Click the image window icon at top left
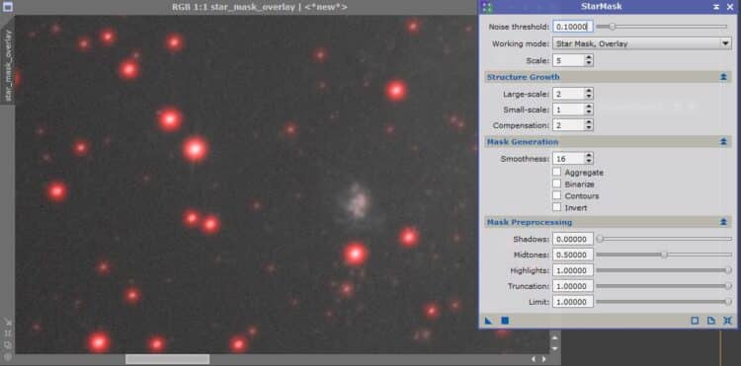 (8, 7)
